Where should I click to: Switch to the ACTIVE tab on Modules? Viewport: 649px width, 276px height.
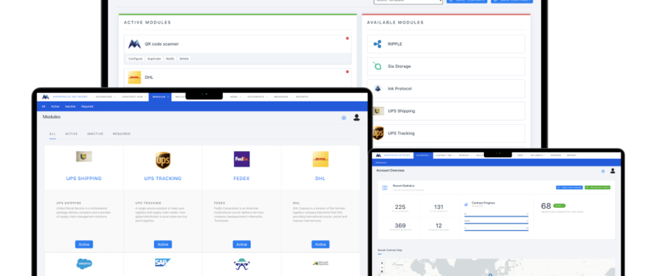pyautogui.click(x=71, y=134)
